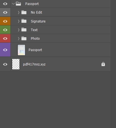Expand the Photo group arrow

pyautogui.click(x=19, y=39)
